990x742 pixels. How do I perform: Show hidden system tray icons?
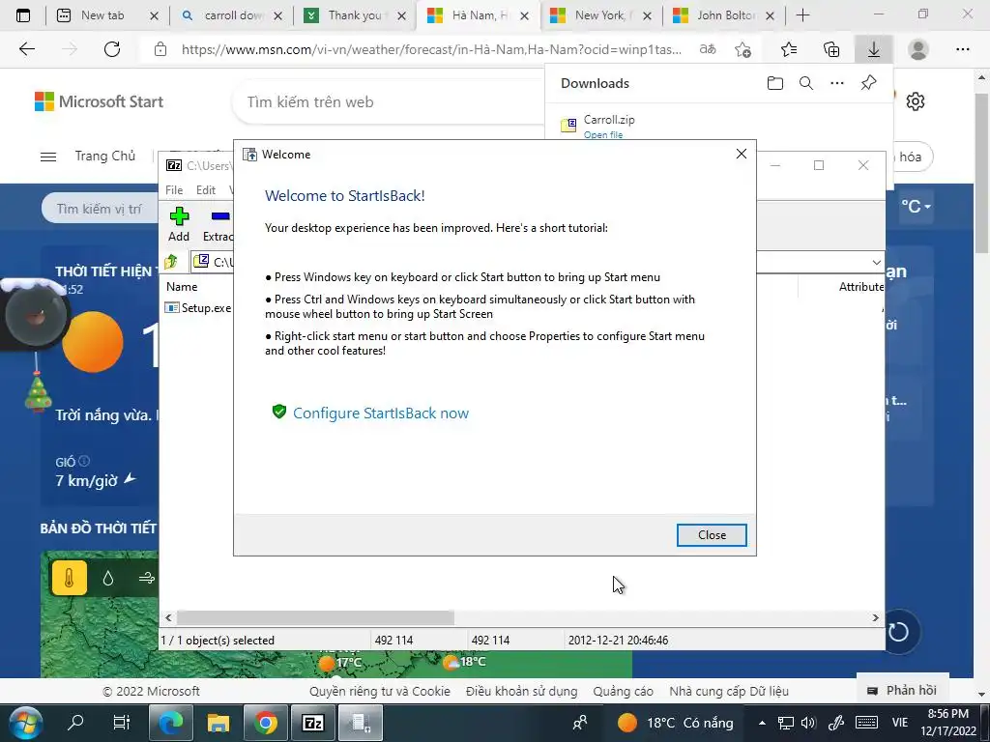[762, 723]
